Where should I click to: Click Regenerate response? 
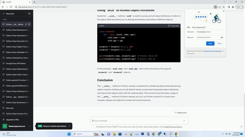coord(180,113)
